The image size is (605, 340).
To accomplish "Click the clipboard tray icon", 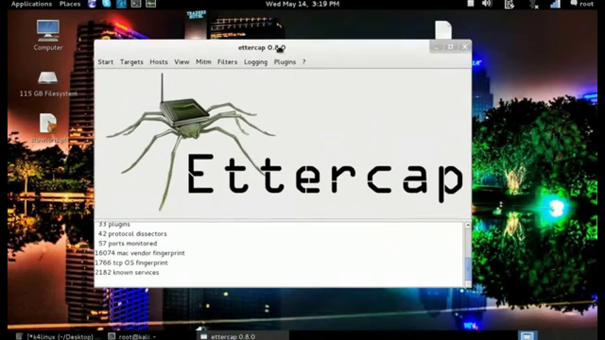I will pyautogui.click(x=509, y=4).
